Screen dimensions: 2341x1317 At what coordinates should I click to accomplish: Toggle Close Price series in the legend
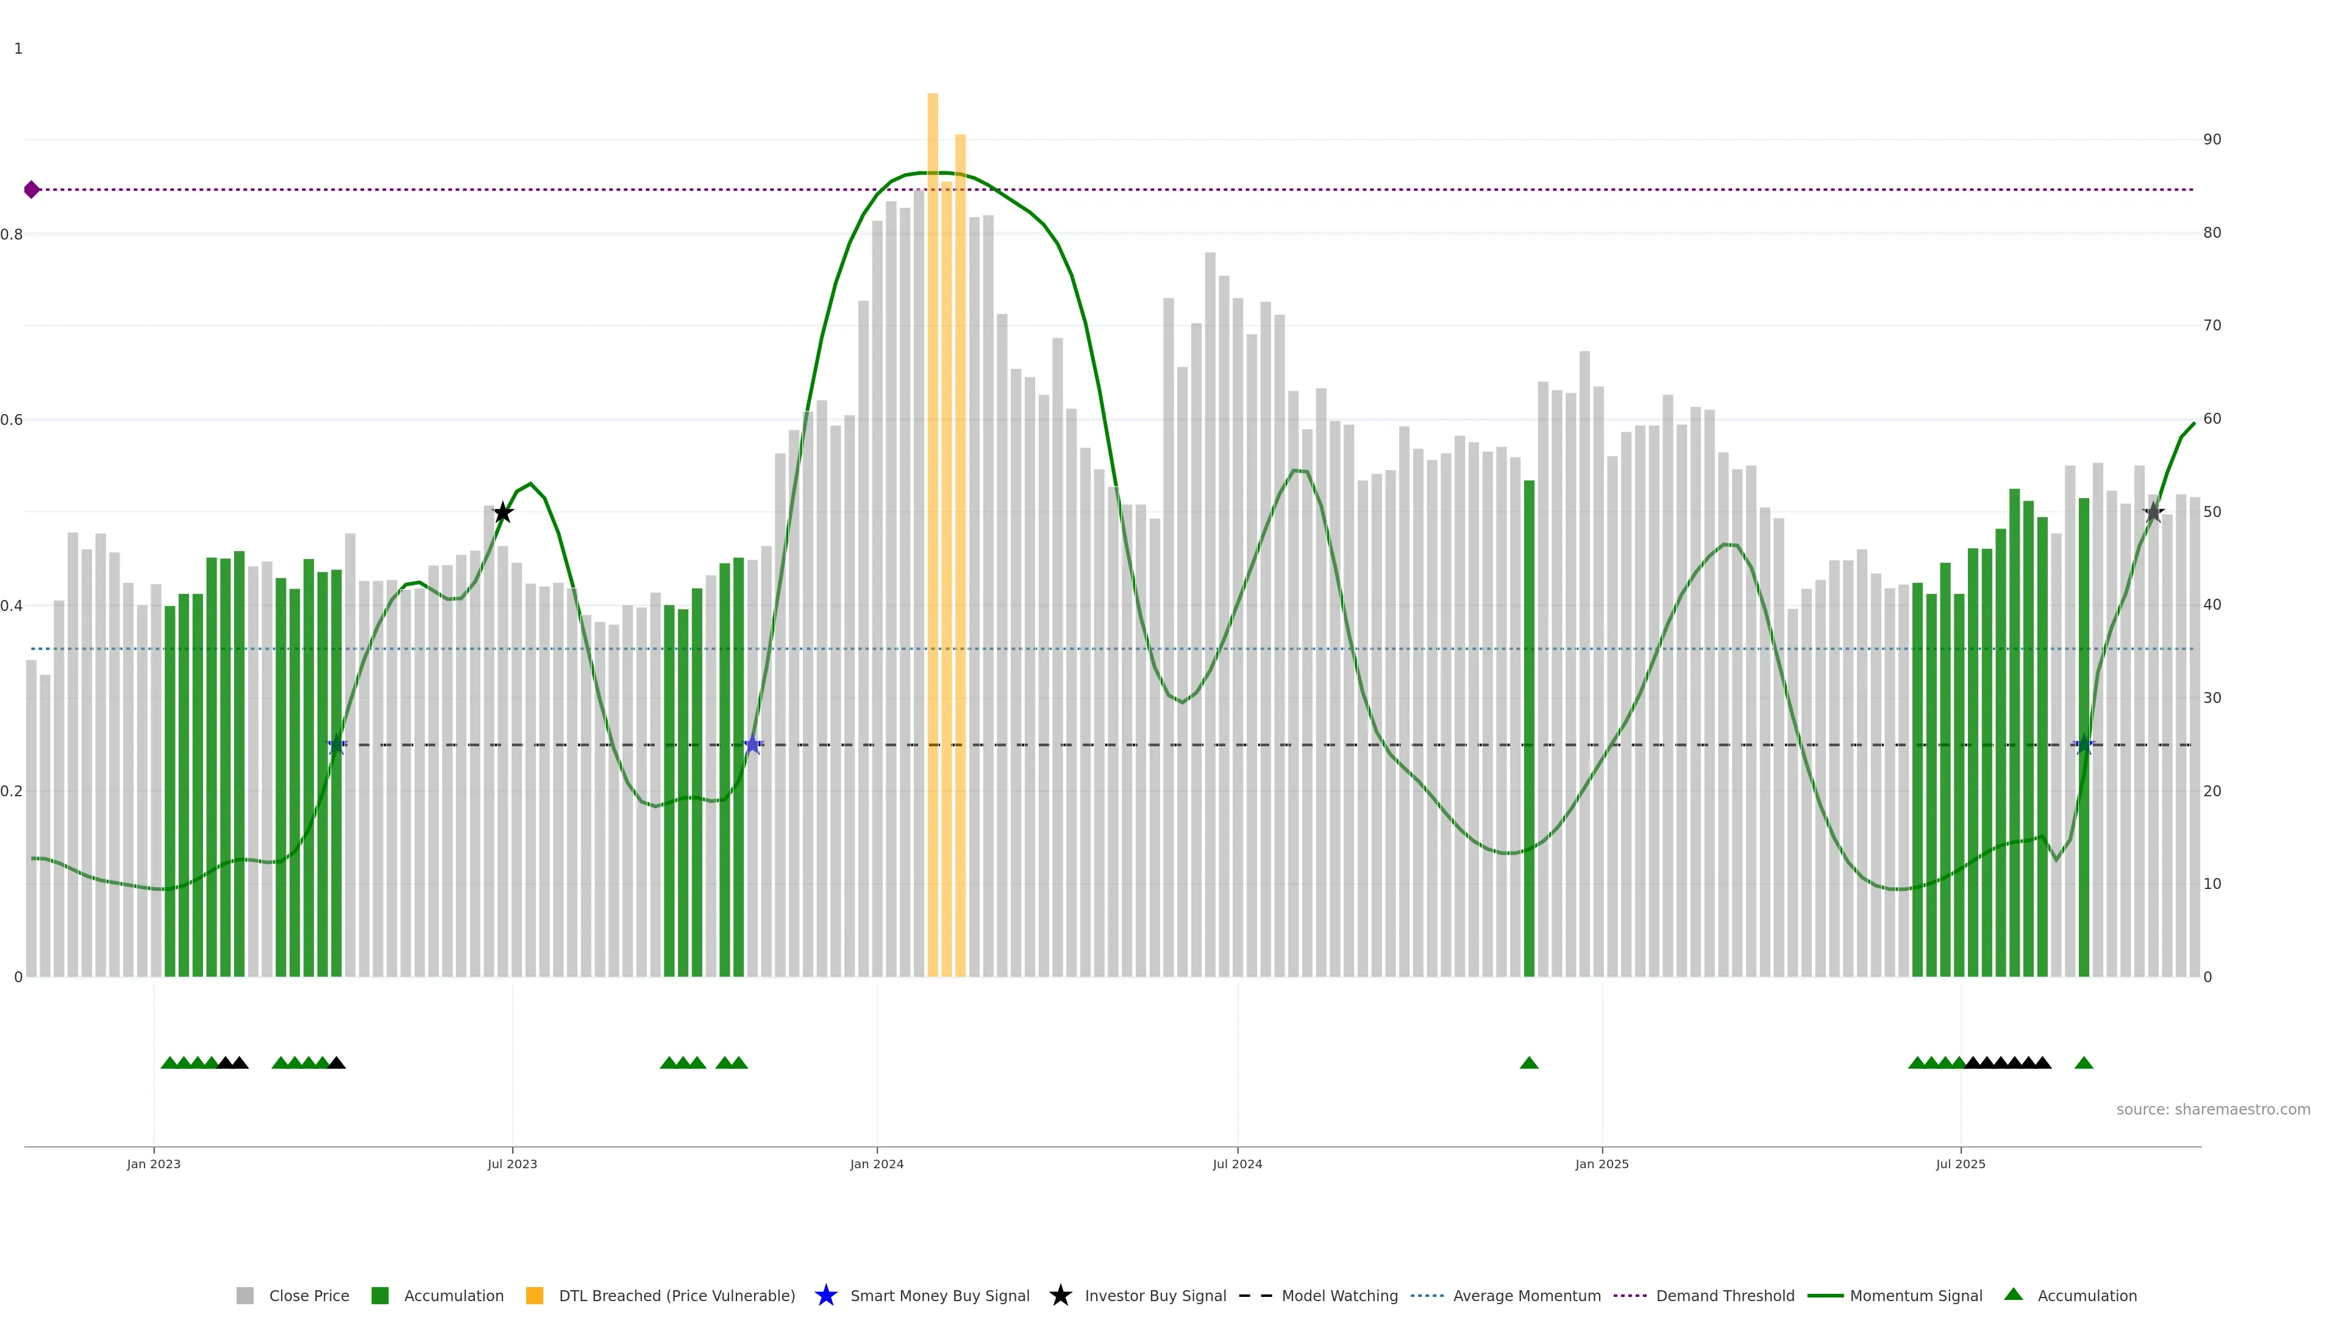click(308, 1295)
